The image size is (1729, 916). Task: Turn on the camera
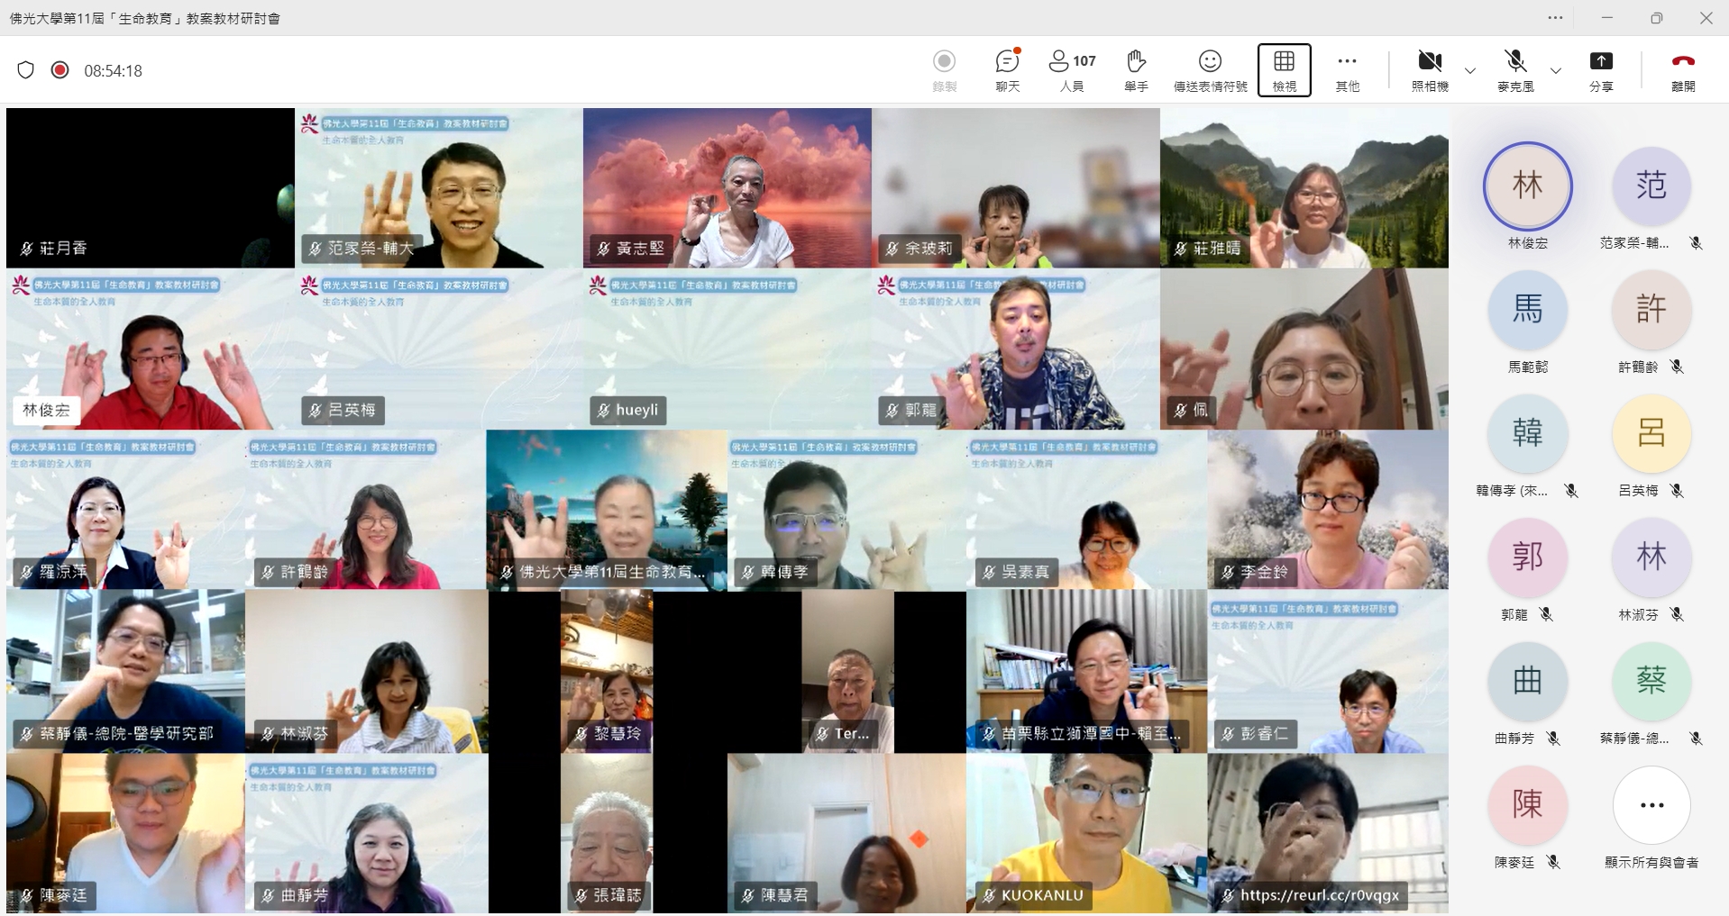(x=1430, y=70)
